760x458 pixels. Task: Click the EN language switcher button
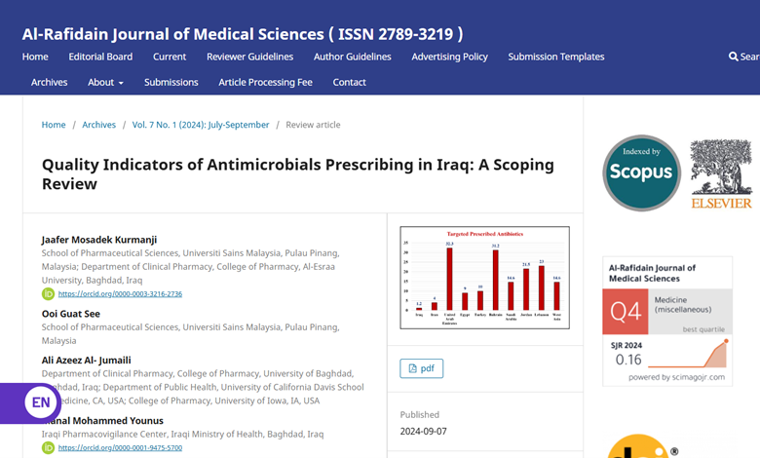pos(40,402)
